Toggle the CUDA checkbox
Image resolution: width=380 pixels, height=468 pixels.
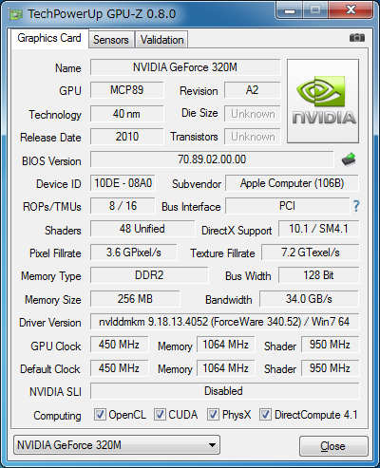click(x=160, y=414)
